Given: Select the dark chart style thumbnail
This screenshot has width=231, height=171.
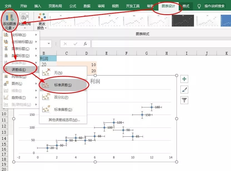Looking at the screenshot, I should click(183, 21).
